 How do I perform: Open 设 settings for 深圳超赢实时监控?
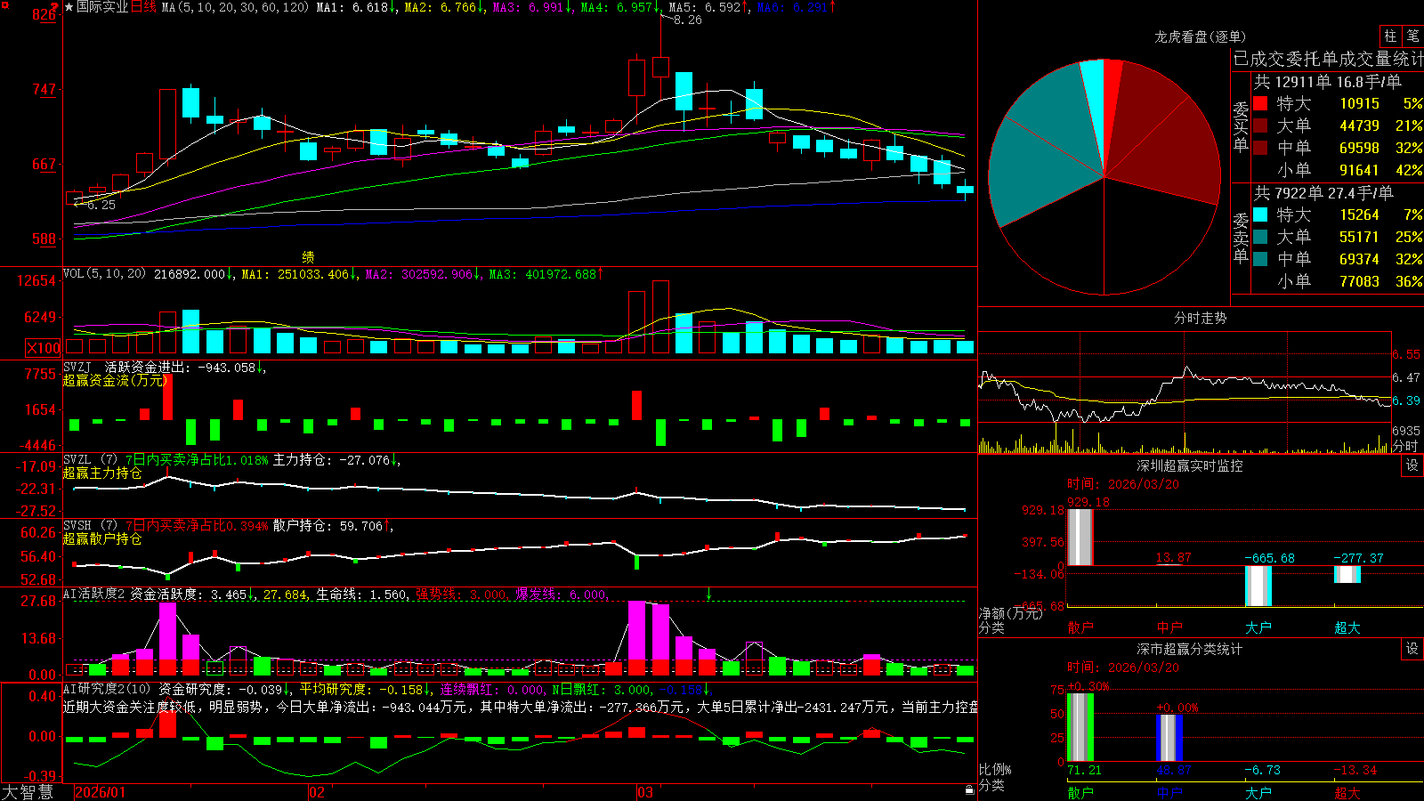(1412, 465)
